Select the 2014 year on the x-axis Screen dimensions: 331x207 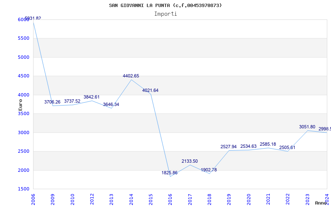click(x=132, y=198)
